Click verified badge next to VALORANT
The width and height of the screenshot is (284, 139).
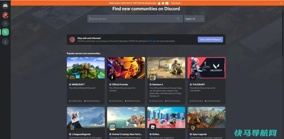point(191,85)
